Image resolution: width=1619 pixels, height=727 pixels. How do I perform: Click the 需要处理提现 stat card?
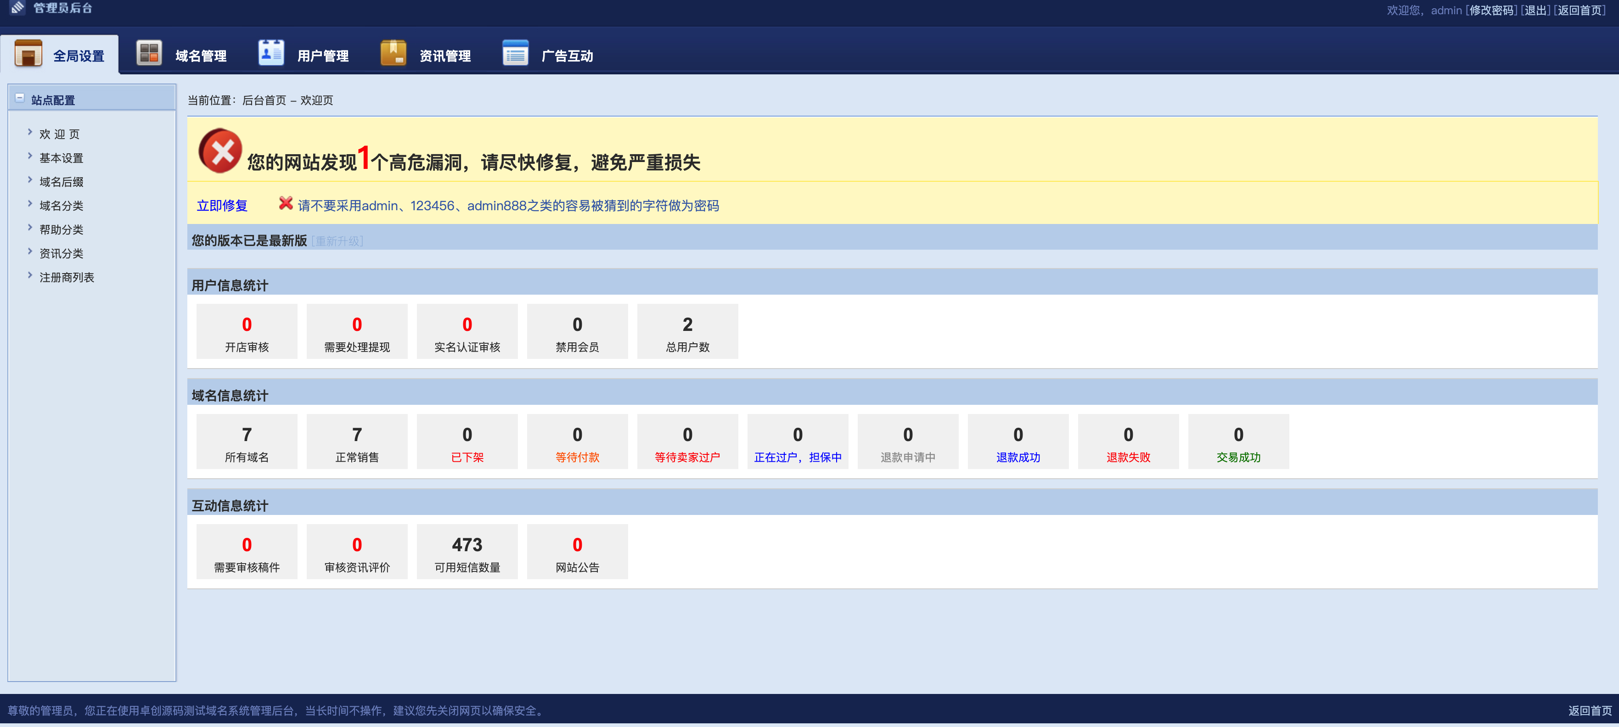click(x=357, y=332)
